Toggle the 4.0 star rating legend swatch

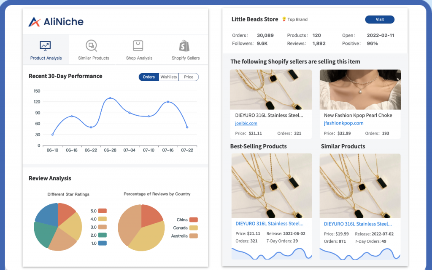coord(103,219)
